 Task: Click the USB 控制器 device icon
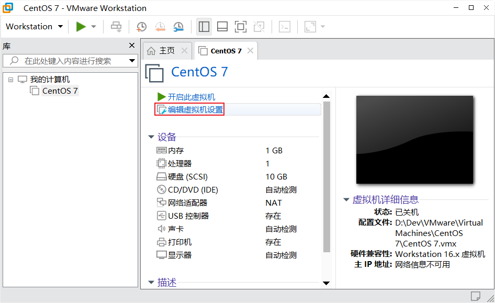coord(161,216)
